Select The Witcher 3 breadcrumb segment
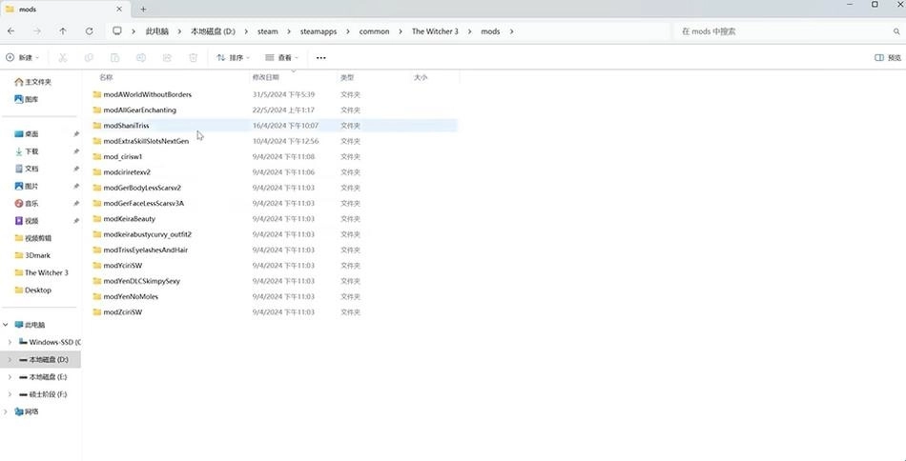 [x=434, y=31]
